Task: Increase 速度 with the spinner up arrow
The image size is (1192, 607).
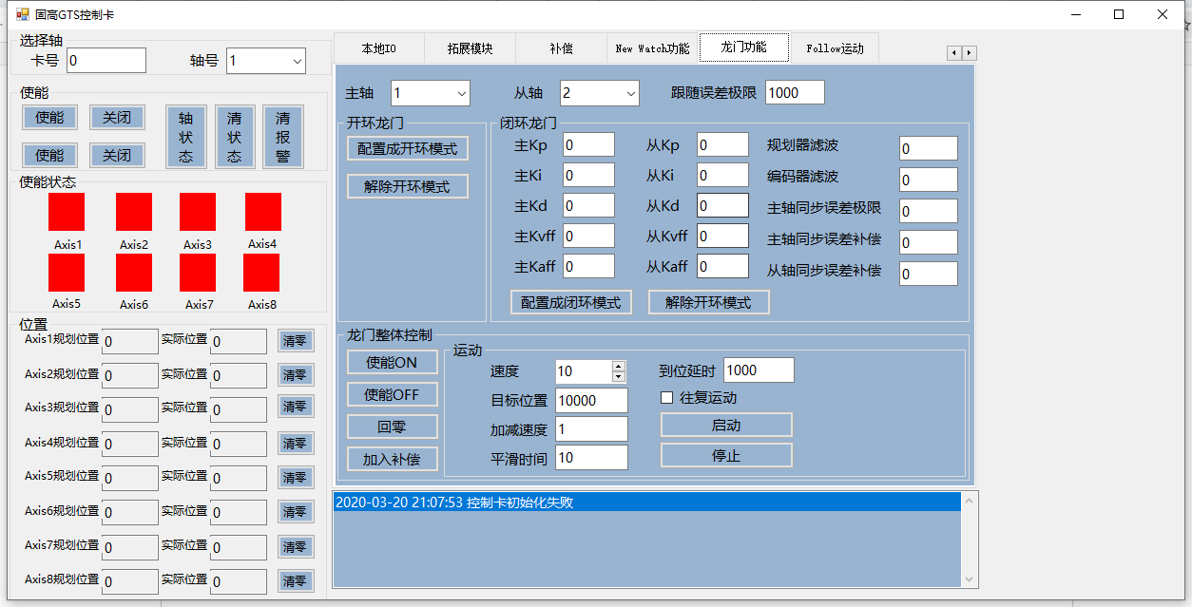Action: point(619,366)
